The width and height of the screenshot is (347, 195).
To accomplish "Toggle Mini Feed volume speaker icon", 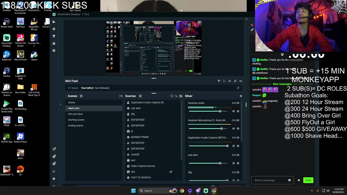I will coord(240,81).
